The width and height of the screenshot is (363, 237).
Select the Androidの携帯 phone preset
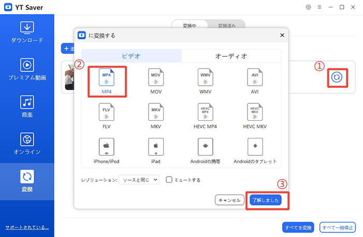tap(206, 147)
